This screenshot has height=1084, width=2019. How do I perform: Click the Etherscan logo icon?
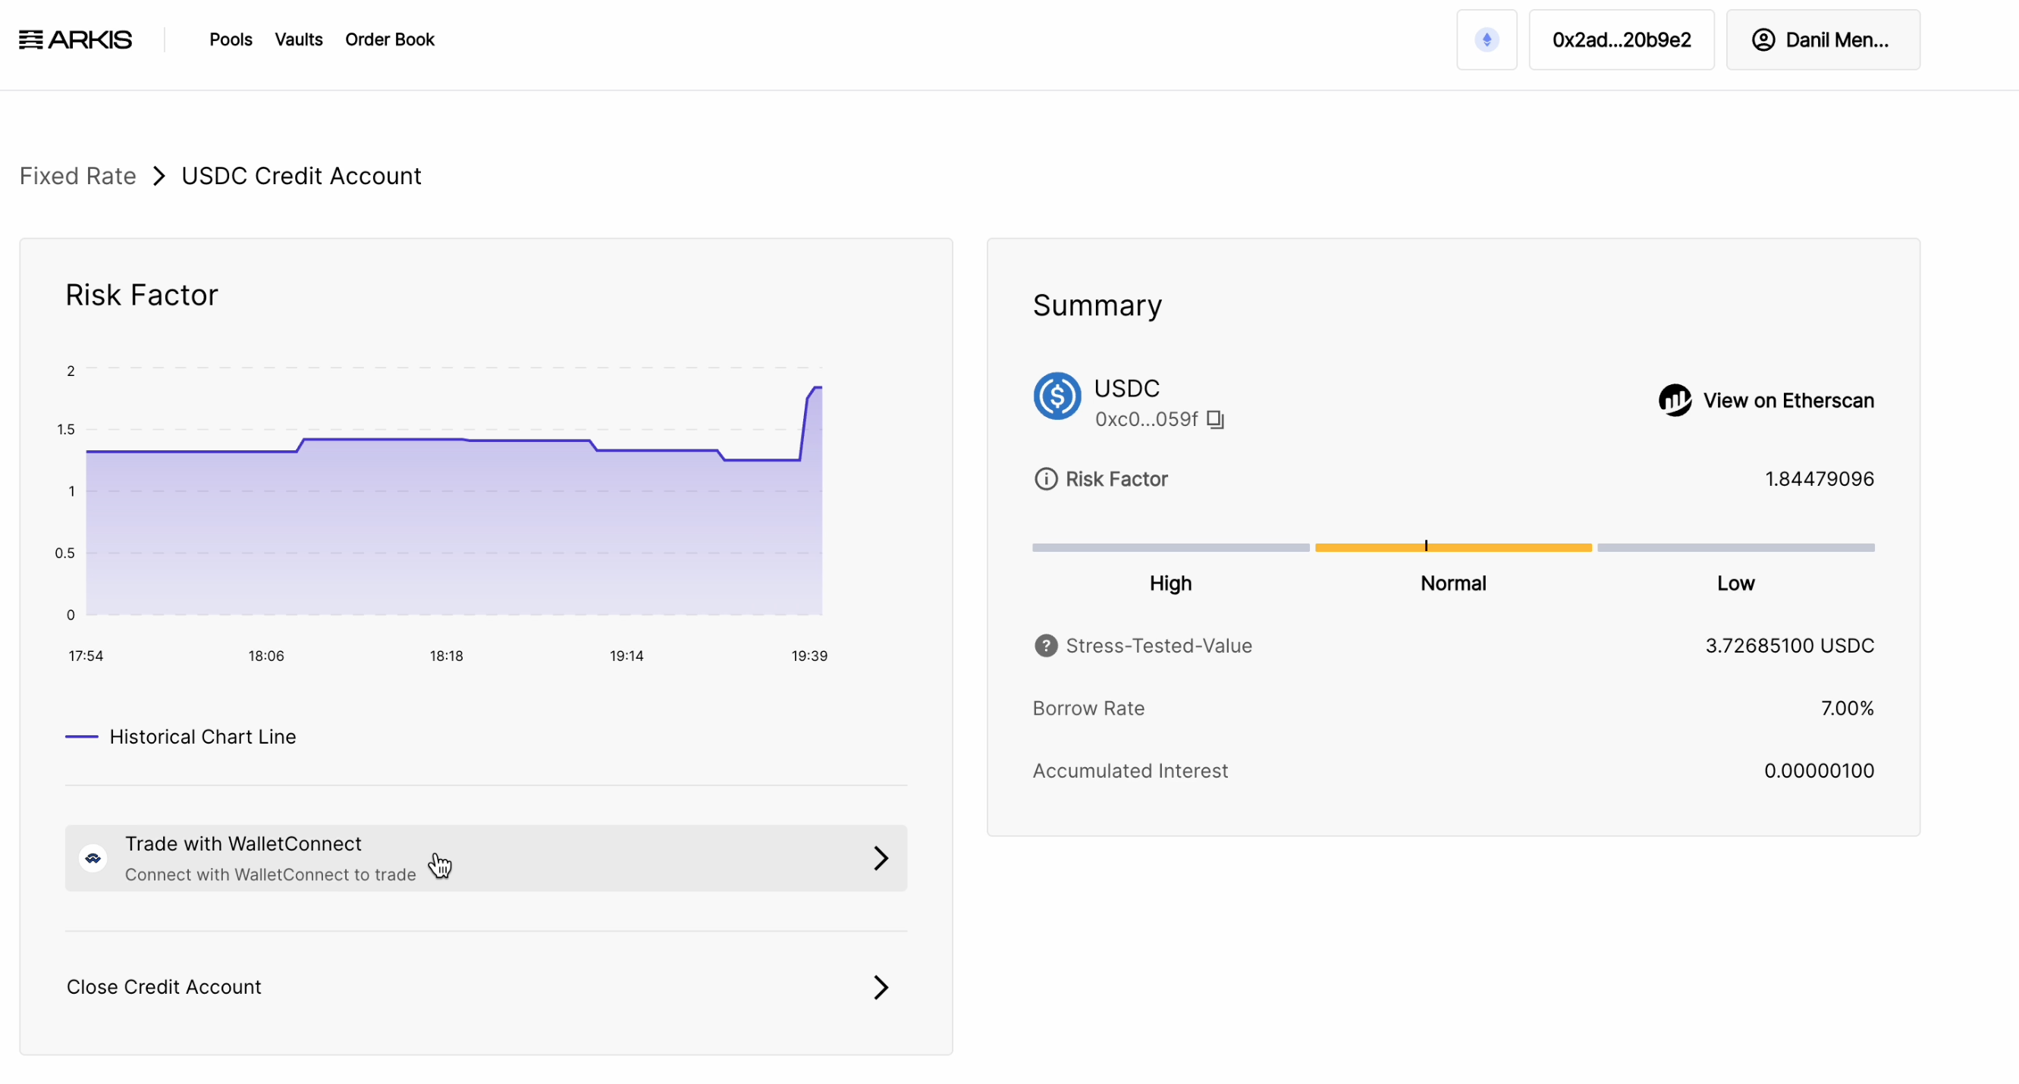pyautogui.click(x=1674, y=400)
